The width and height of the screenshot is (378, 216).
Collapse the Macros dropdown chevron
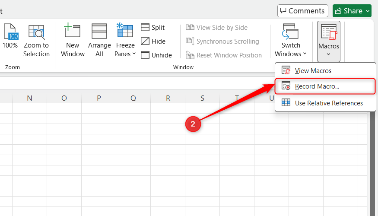(x=328, y=54)
